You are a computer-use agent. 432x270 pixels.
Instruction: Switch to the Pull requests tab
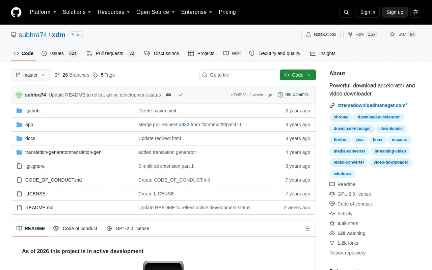tap(111, 53)
